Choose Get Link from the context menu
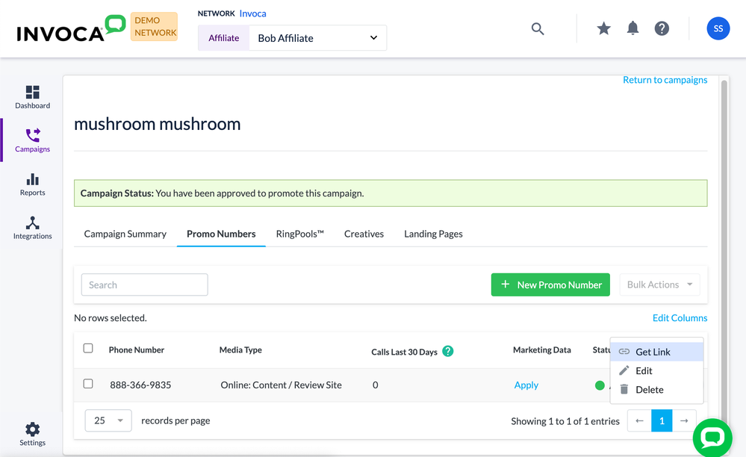Viewport: 746px width, 457px height. (x=653, y=352)
